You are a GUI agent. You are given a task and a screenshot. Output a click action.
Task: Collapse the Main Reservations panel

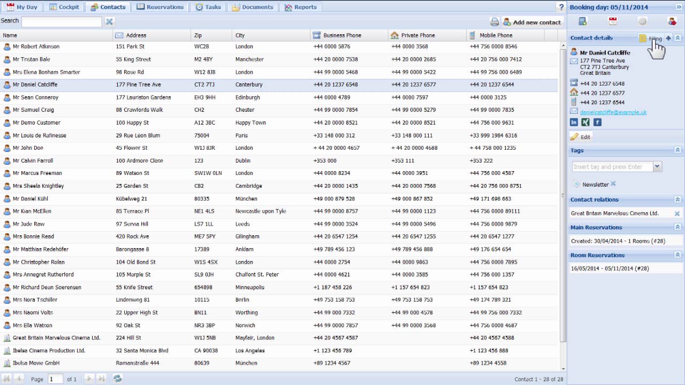678,227
